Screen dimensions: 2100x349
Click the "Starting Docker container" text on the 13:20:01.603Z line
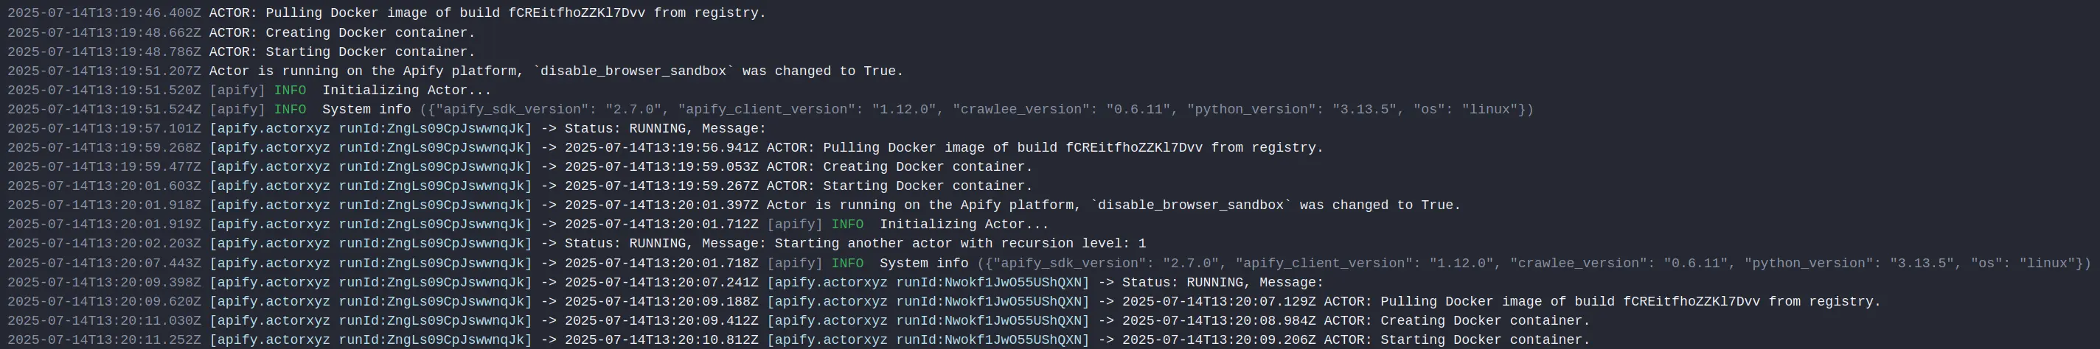coord(928,186)
